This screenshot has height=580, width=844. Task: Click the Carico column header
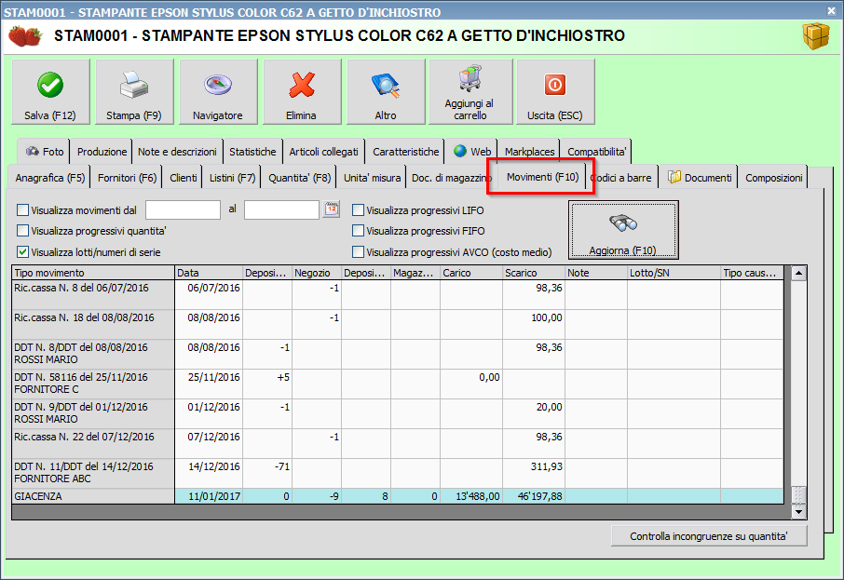point(471,273)
